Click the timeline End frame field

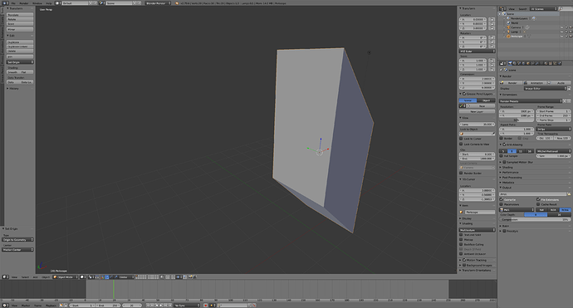click(x=109, y=305)
